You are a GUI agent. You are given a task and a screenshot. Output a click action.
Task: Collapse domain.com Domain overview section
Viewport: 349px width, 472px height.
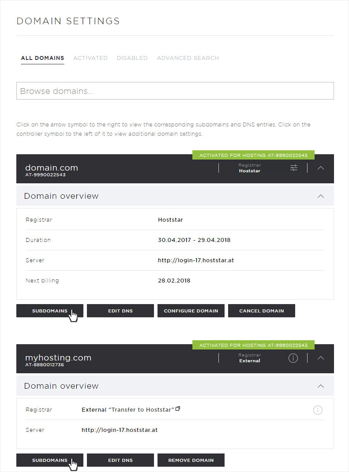point(321,196)
